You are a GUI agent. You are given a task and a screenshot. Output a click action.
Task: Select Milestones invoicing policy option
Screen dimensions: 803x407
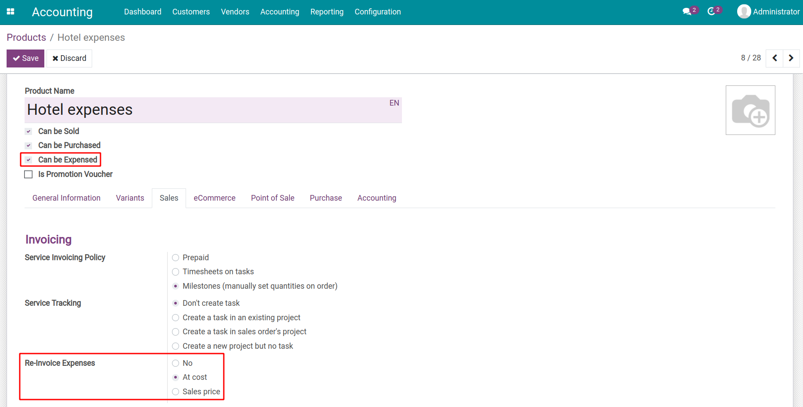[x=176, y=286]
